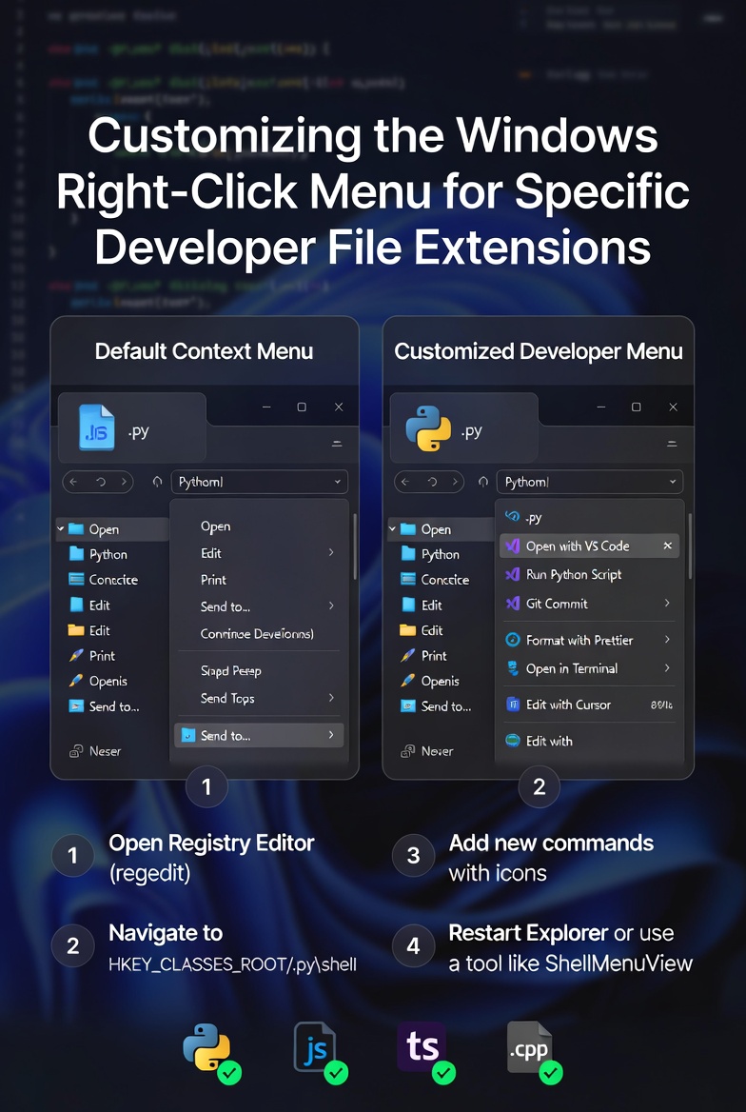Click refresh arrow in the Customized Developer Menu window
Viewport: 746px width, 1112px height.
(432, 483)
